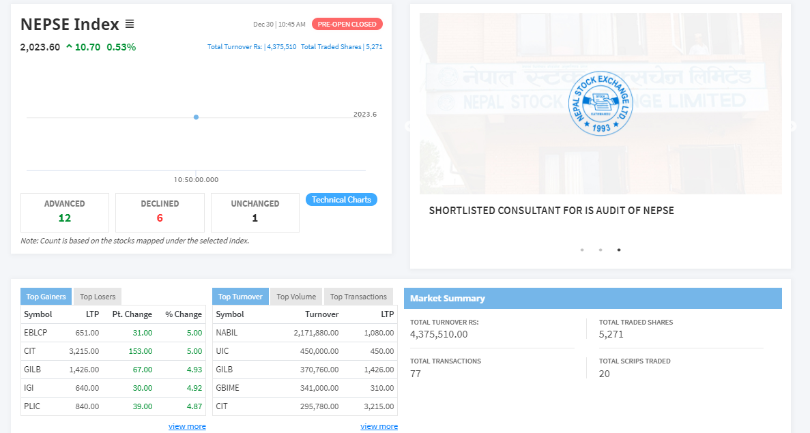
Task: Switch to the Top Gainers tab
Action: click(46, 296)
